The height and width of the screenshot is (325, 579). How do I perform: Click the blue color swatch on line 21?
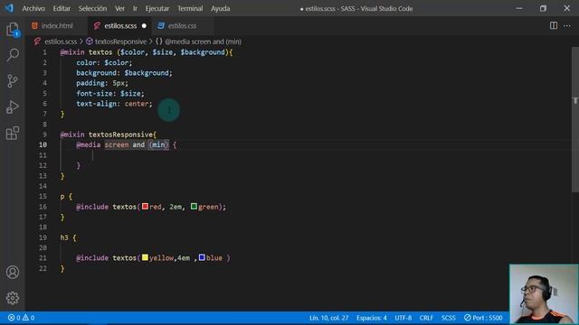[x=202, y=257]
